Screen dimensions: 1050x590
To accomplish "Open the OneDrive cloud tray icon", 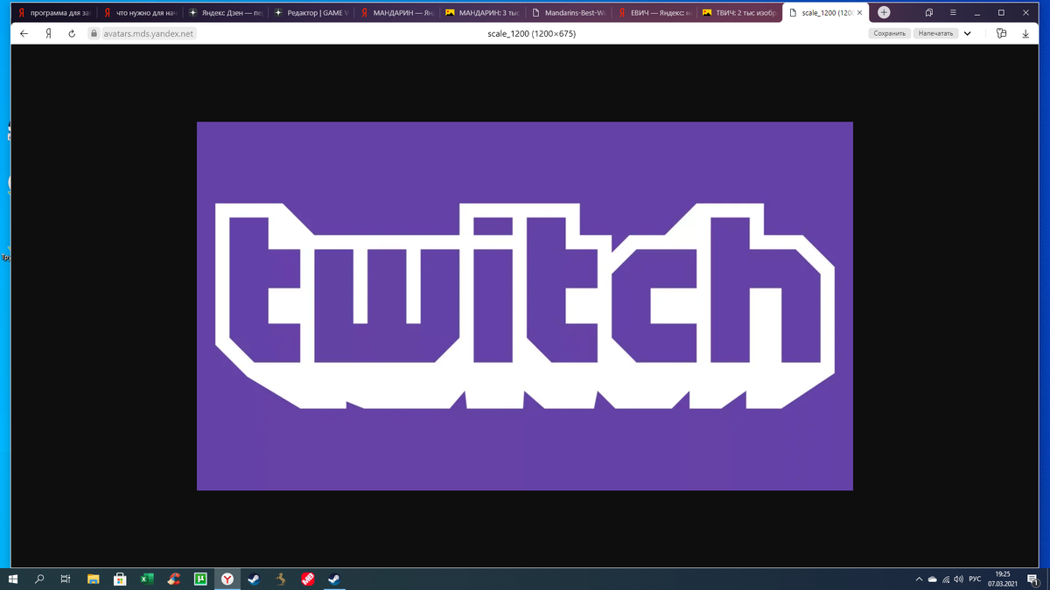I will tap(933, 580).
